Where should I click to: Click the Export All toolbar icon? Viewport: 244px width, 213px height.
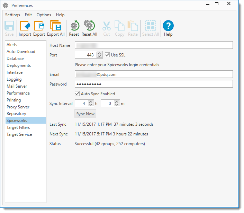pos(56,26)
